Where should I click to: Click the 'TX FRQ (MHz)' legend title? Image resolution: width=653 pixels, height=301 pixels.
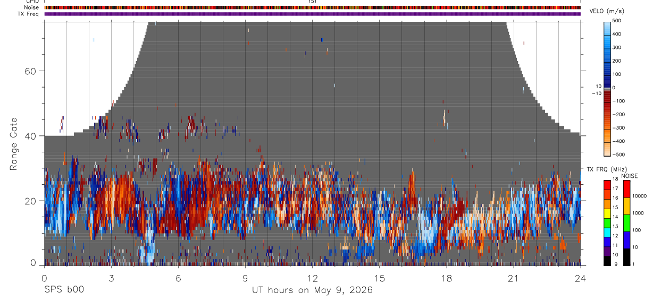click(x=607, y=169)
